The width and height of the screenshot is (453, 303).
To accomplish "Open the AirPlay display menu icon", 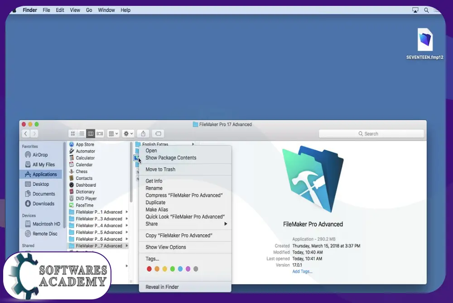I will [x=415, y=10].
